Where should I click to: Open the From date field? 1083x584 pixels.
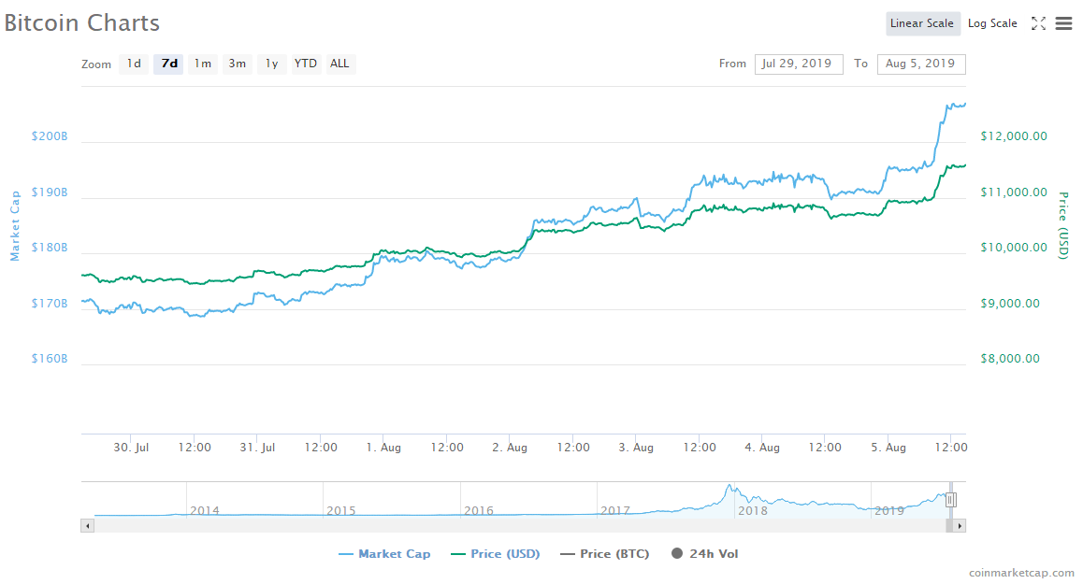click(x=798, y=64)
